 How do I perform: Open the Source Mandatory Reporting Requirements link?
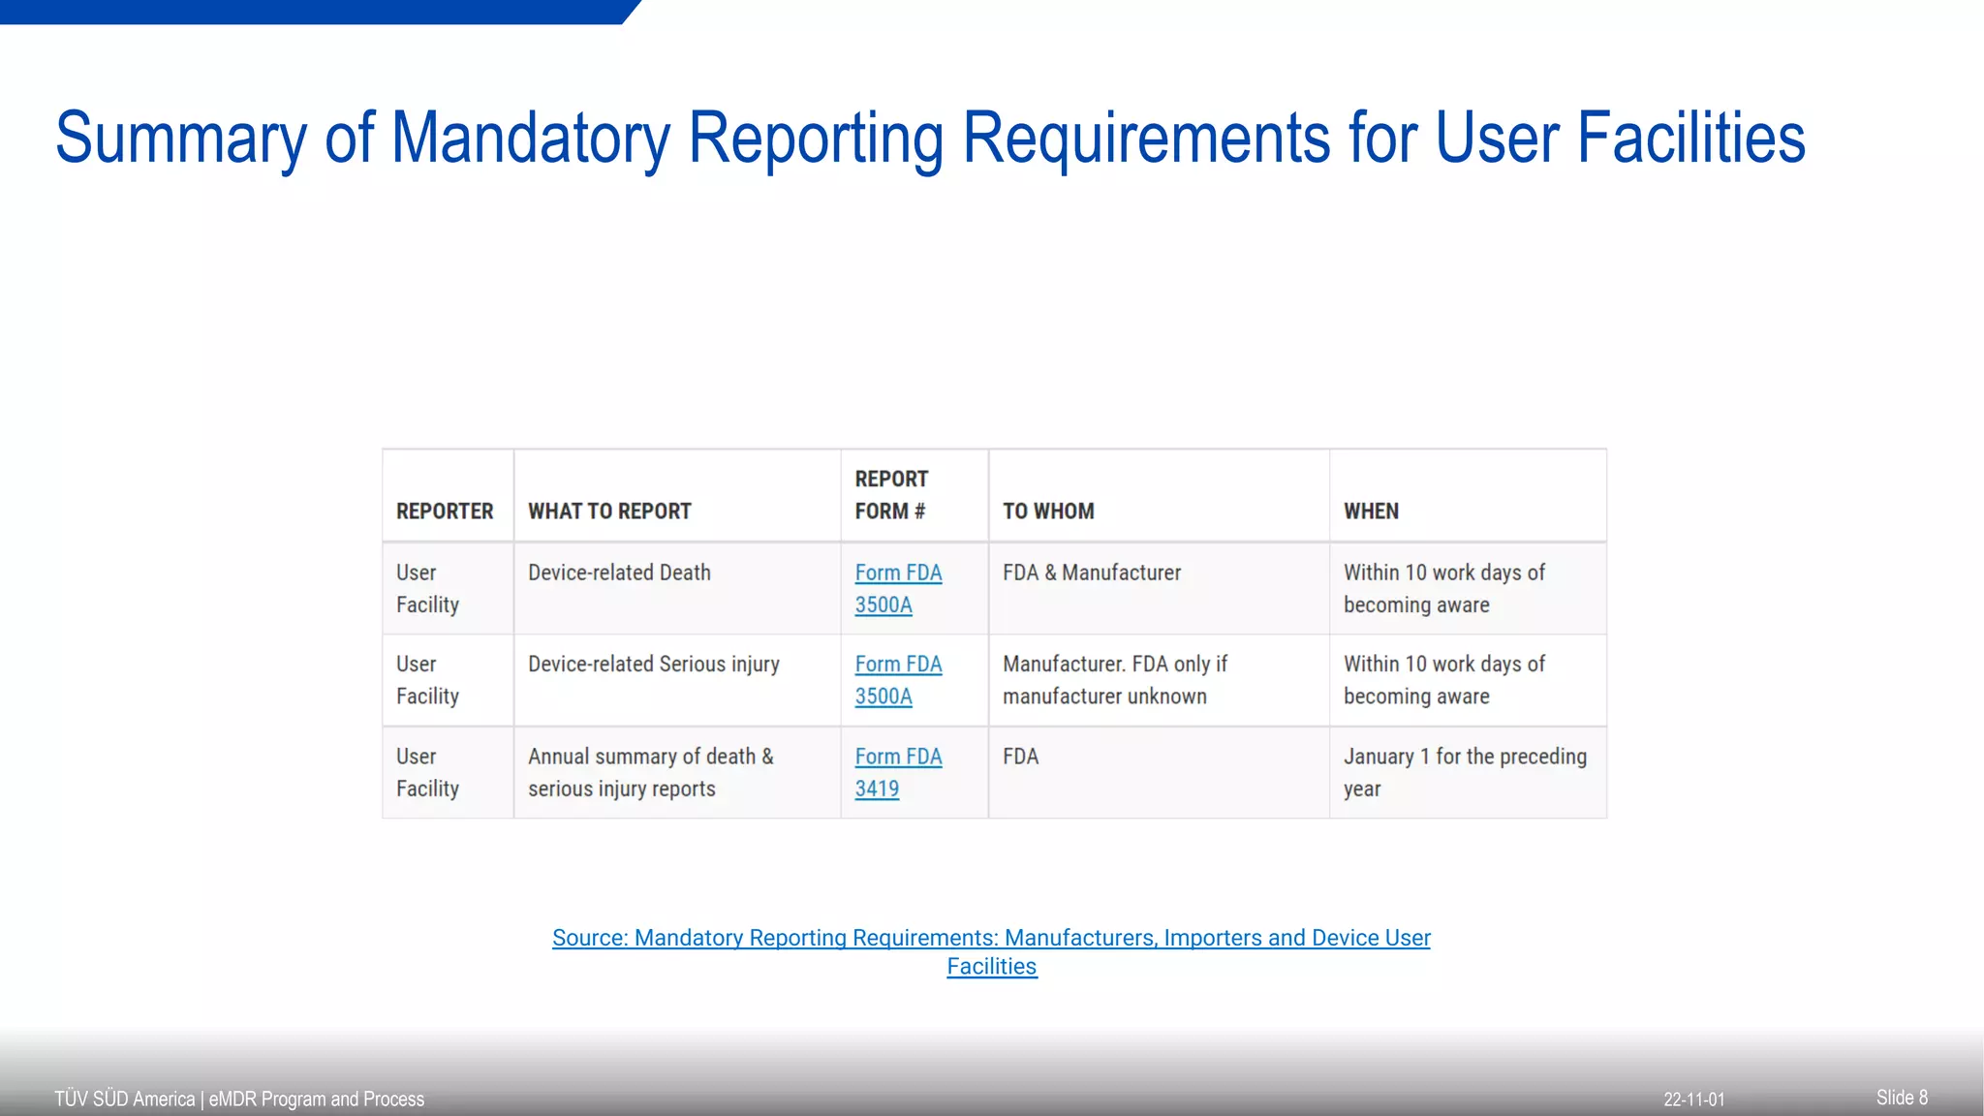[x=991, y=938]
